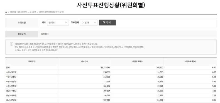
Task: Click elector count 301,242
Action: [x=107, y=86]
